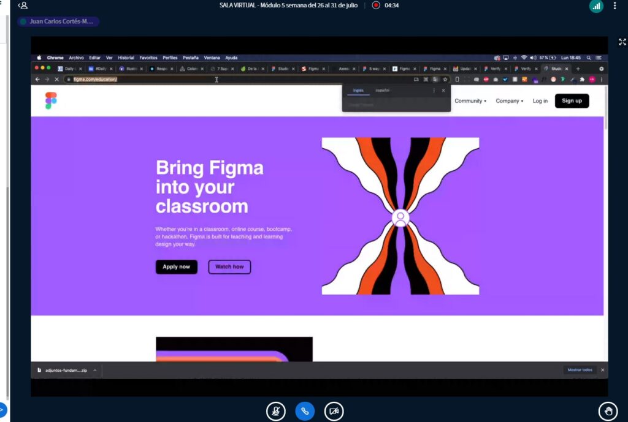Switch to the Updat browser tab
This screenshot has height=422, width=628.
click(x=465, y=69)
